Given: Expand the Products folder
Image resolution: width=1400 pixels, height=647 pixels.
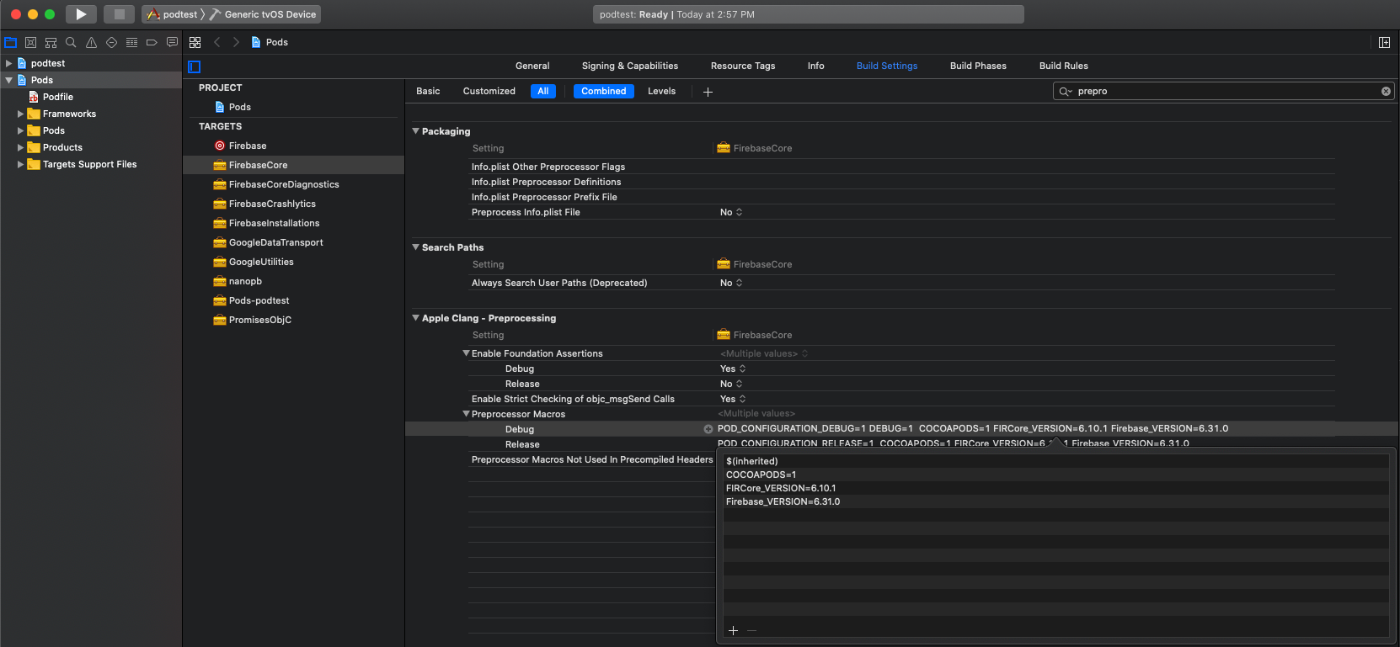Looking at the screenshot, I should (x=20, y=147).
